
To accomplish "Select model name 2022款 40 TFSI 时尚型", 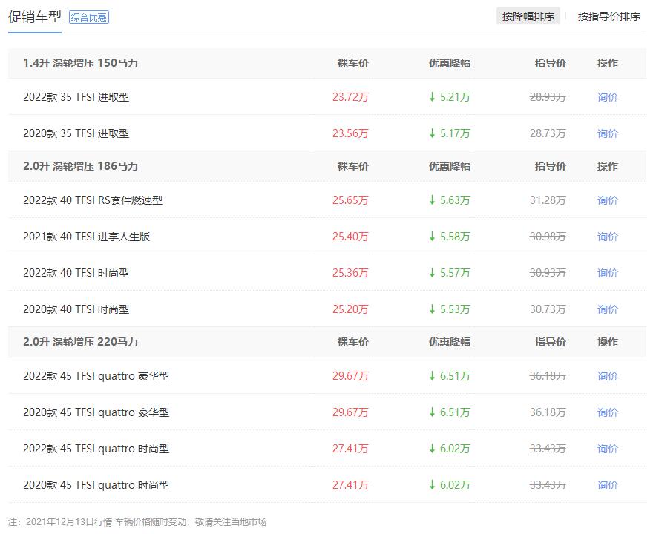I will tap(76, 273).
